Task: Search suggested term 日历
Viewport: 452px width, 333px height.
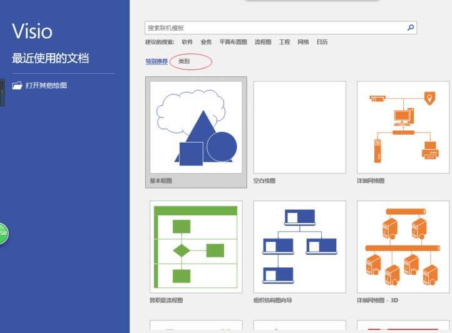Action: pyautogui.click(x=322, y=42)
